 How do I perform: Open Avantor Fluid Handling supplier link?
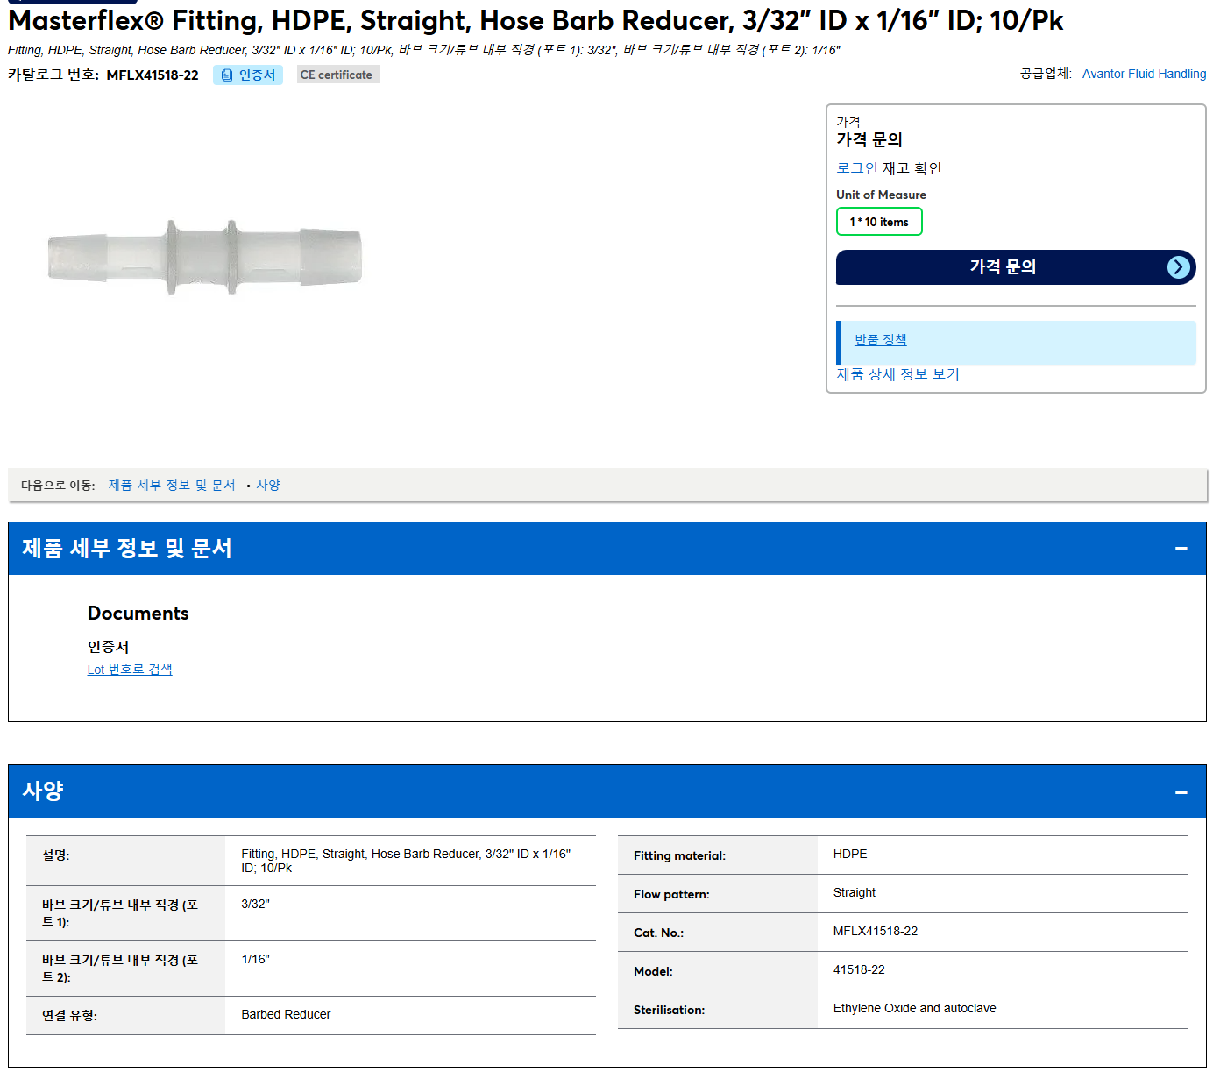coord(1144,74)
